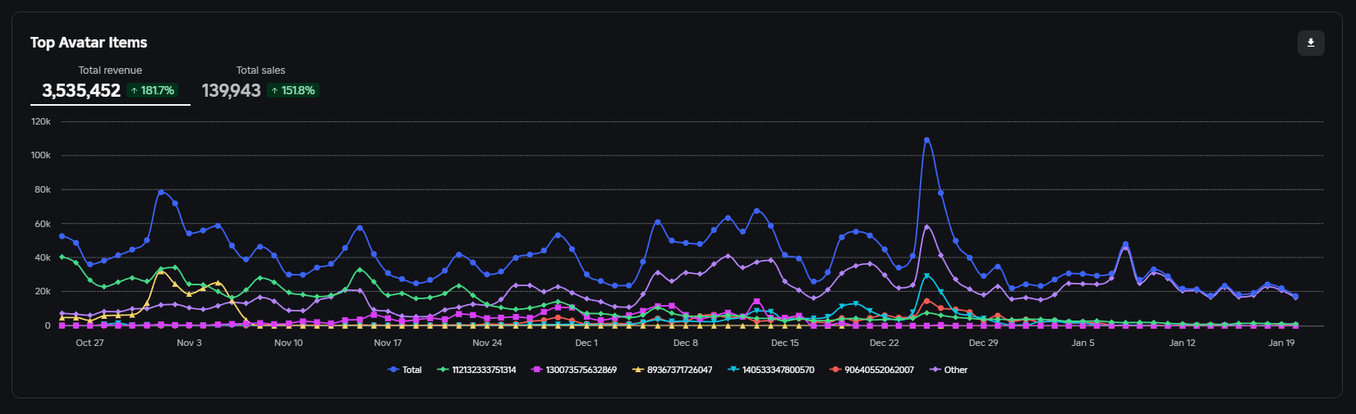Click the Jan 5 x-axis label

click(1083, 343)
